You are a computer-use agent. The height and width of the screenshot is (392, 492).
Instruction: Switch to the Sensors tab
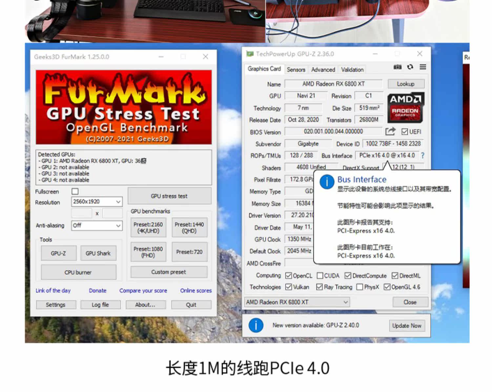[296, 70]
